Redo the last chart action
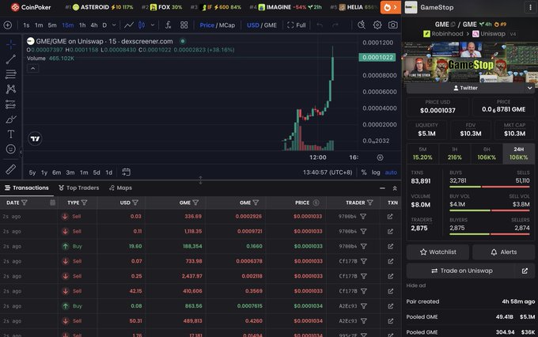The width and height of the screenshot is (538, 337). point(335,25)
